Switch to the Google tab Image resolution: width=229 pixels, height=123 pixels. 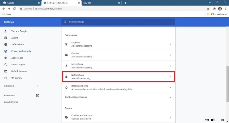(x=20, y=3)
